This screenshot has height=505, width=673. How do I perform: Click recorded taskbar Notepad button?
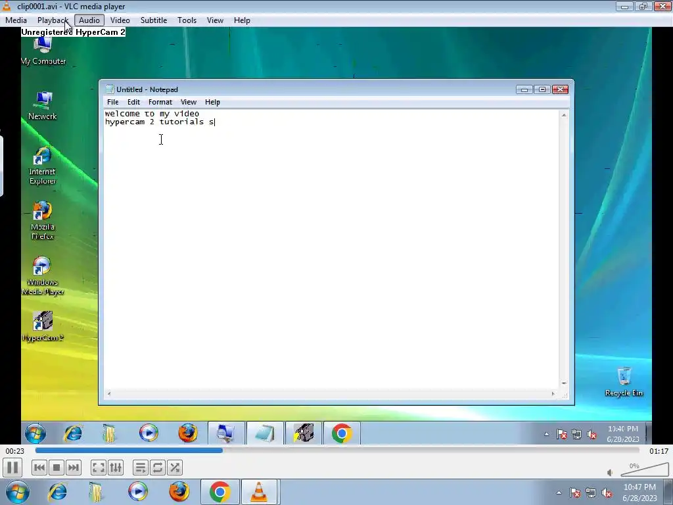(x=265, y=433)
